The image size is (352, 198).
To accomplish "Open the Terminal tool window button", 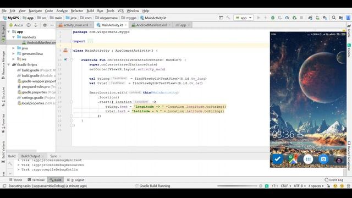I will coord(36,180).
